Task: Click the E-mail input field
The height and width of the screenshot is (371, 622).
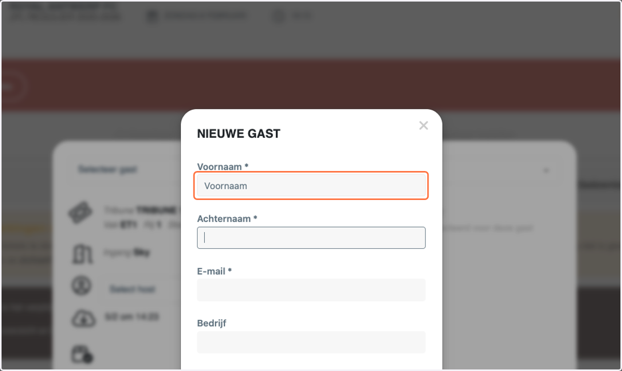Action: 311,290
